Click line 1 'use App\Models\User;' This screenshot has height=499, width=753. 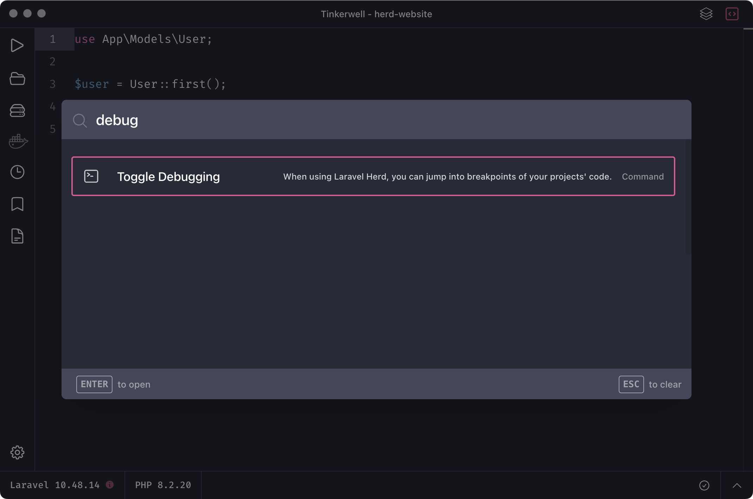pyautogui.click(x=143, y=39)
